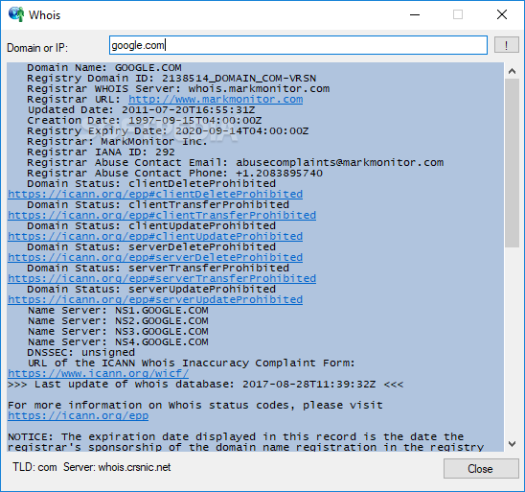Open the clientTransferProhibited icann link
The height and width of the screenshot is (492, 525).
click(162, 215)
